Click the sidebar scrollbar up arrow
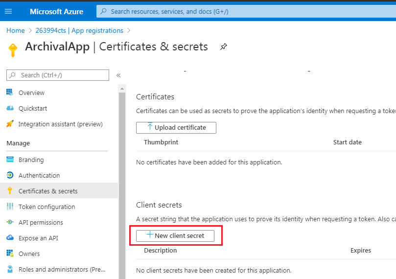 coord(122,89)
